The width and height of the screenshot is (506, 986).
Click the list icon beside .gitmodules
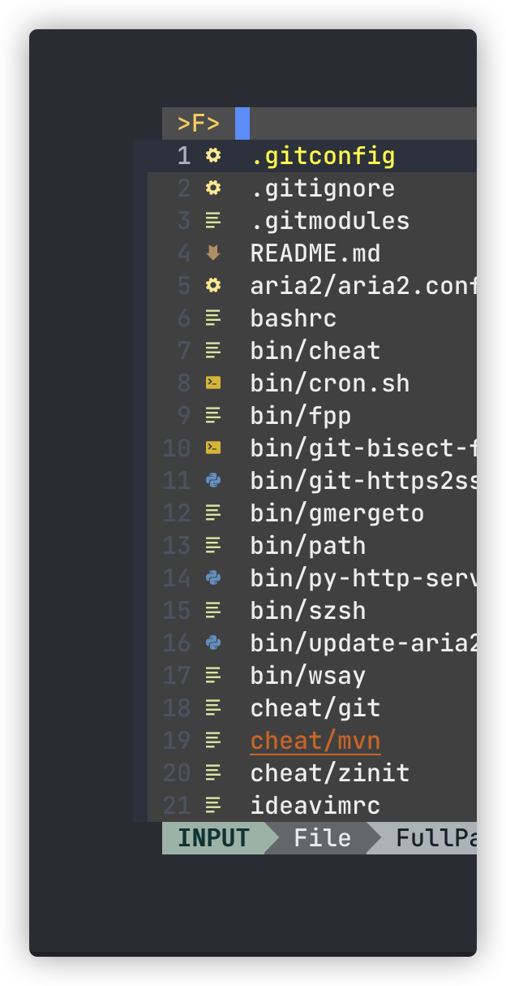212,221
